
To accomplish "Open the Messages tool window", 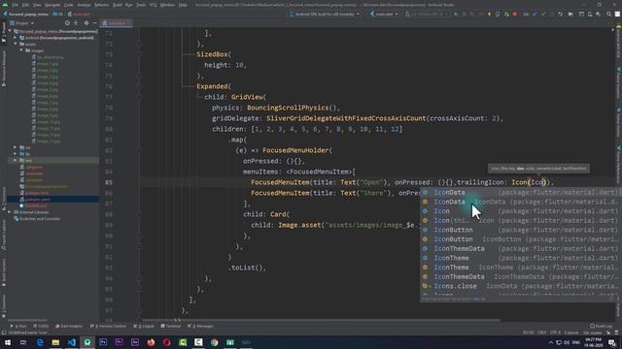I will tap(201, 326).
